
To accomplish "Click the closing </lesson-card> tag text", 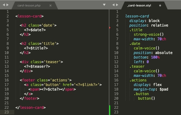I will 31,107.
